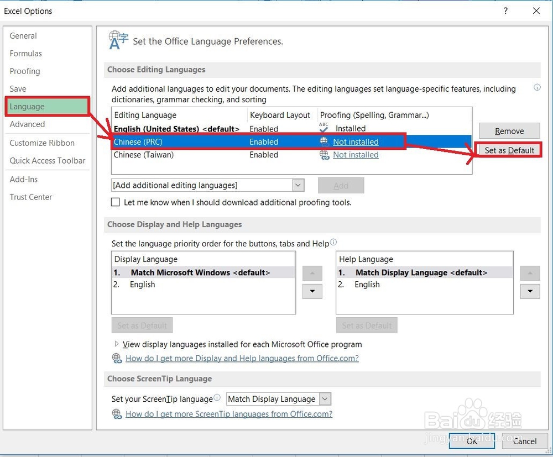Click the ABC checkmark proofing installed icon
553x457 pixels.
[324, 128]
